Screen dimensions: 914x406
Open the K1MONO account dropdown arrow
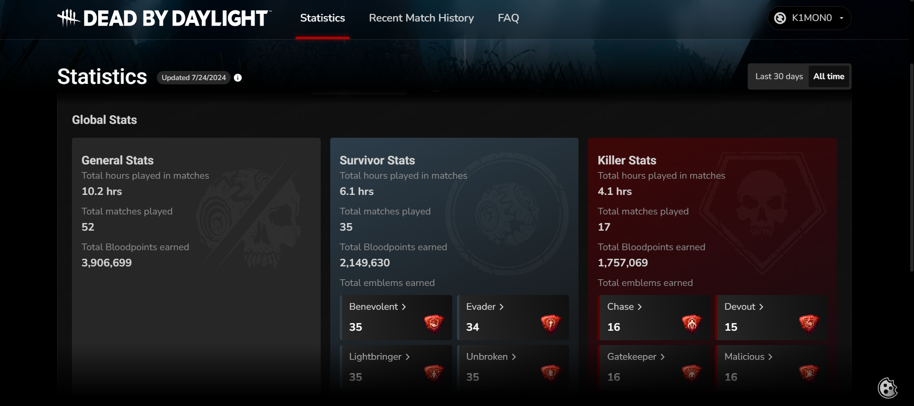point(842,18)
